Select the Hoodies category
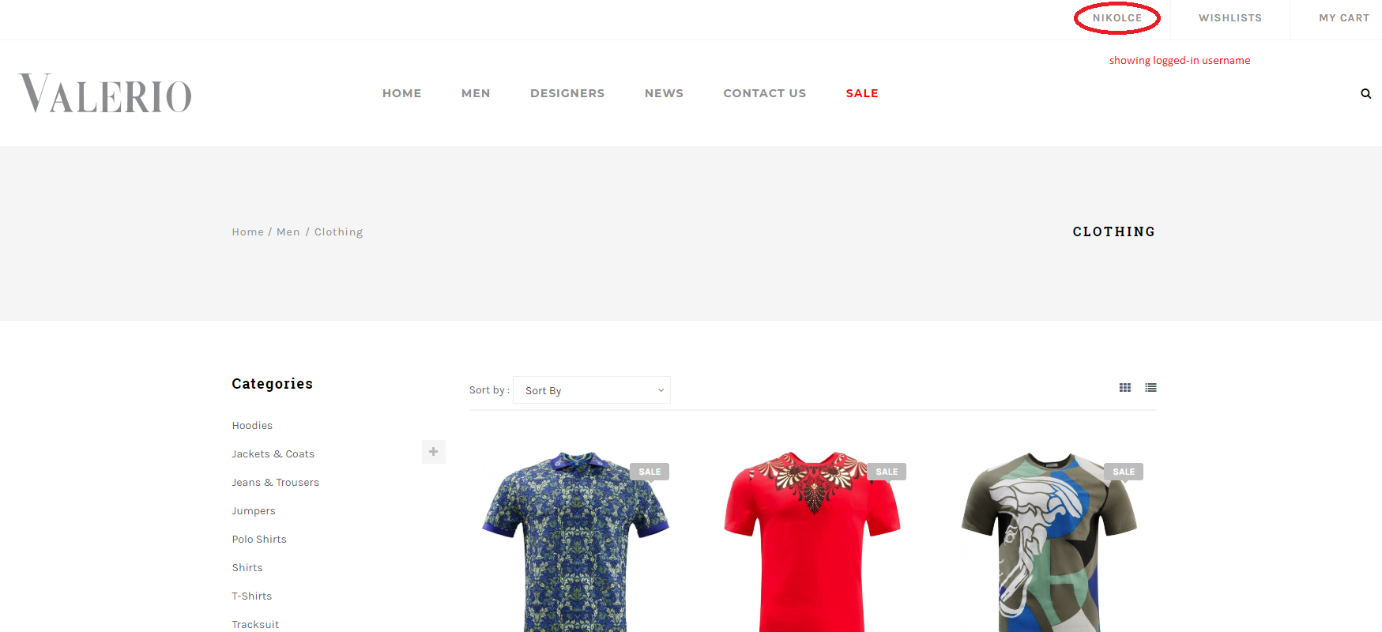 click(x=252, y=426)
